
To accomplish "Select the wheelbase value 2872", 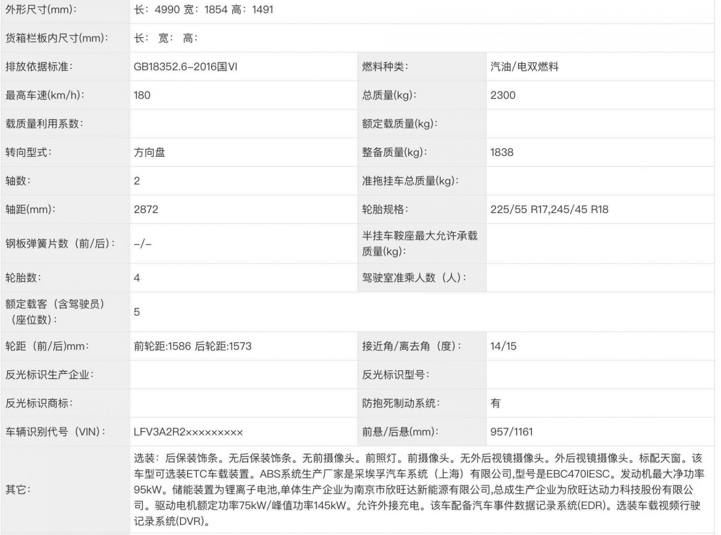I will point(146,210).
